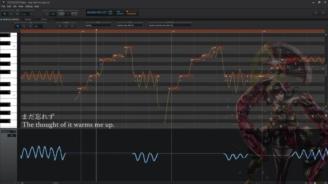The image size is (328, 184).
Task: Select line tool in Musical Editor toolbar
Action: pos(24,26)
